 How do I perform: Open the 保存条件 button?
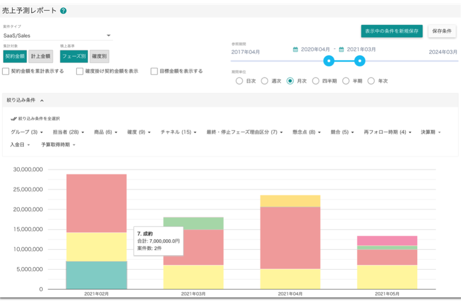(x=442, y=31)
